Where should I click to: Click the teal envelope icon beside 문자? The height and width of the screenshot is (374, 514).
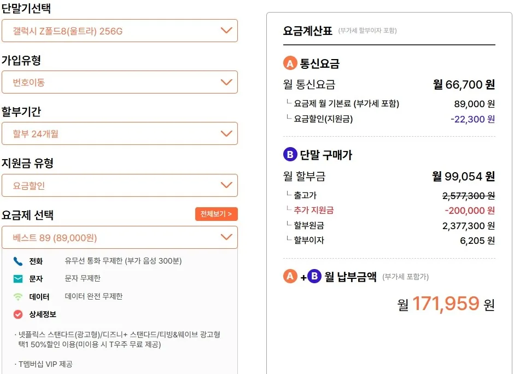click(x=18, y=279)
